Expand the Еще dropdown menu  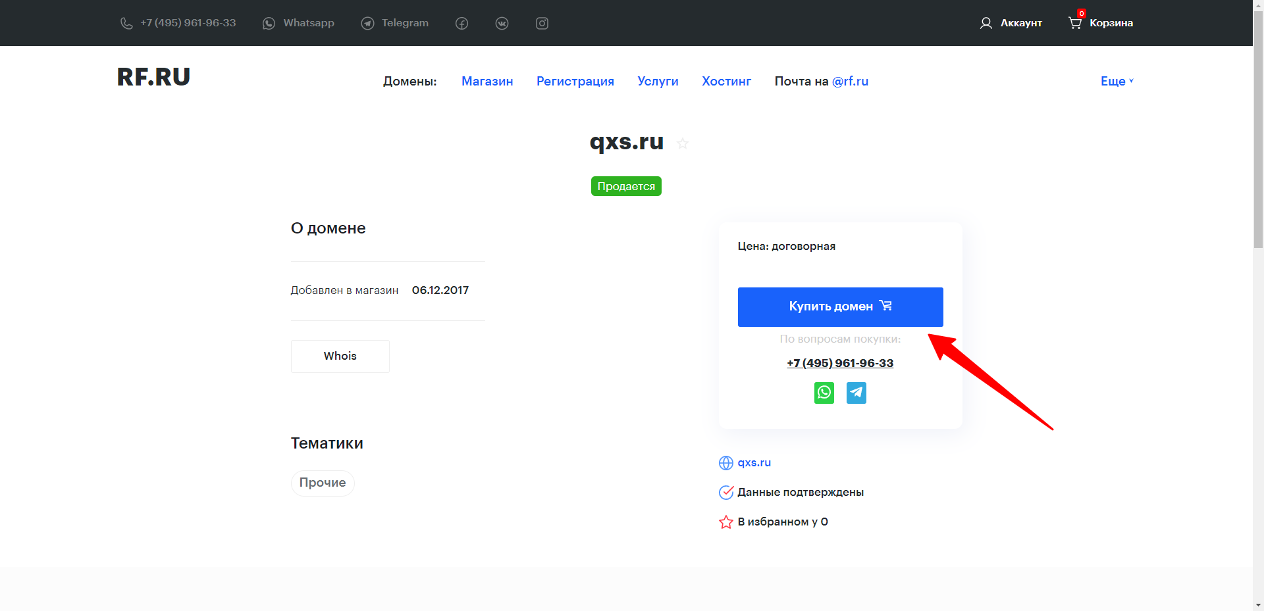point(1117,81)
